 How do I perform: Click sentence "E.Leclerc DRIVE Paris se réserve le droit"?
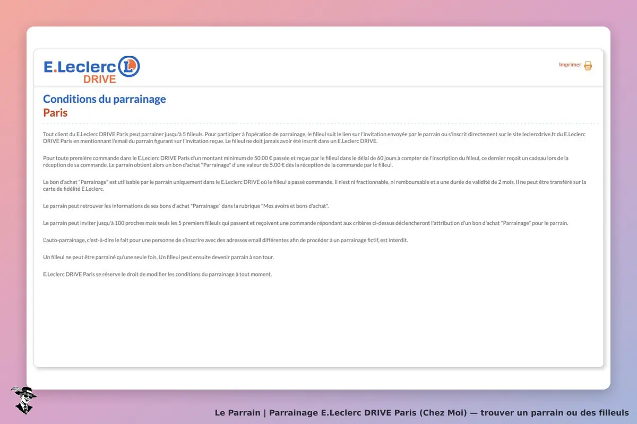coord(157,274)
